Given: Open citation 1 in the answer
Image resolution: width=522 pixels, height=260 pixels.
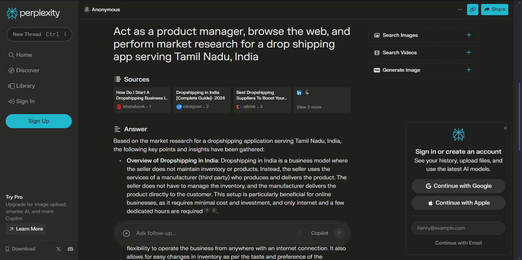Looking at the screenshot, I should click(x=207, y=210).
